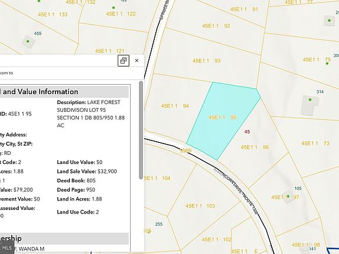Select parcel 45E1 1 91
The width and height of the screenshot is (339, 254).
tap(244, 9)
